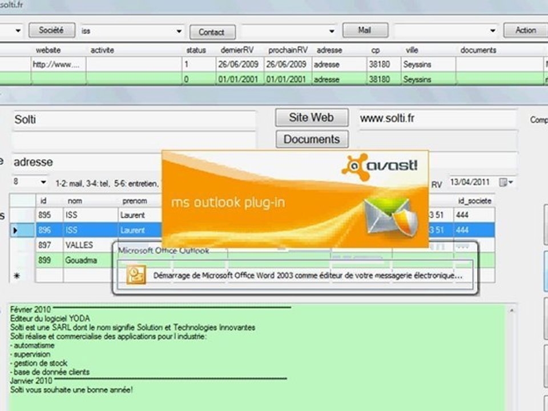This screenshot has height=411, width=548.
Task: Open the Site Web button
Action: (312, 118)
